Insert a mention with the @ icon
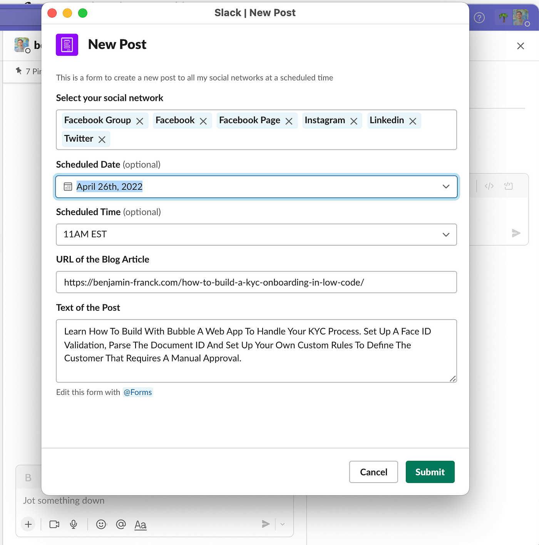Image resolution: width=539 pixels, height=545 pixels. click(121, 524)
